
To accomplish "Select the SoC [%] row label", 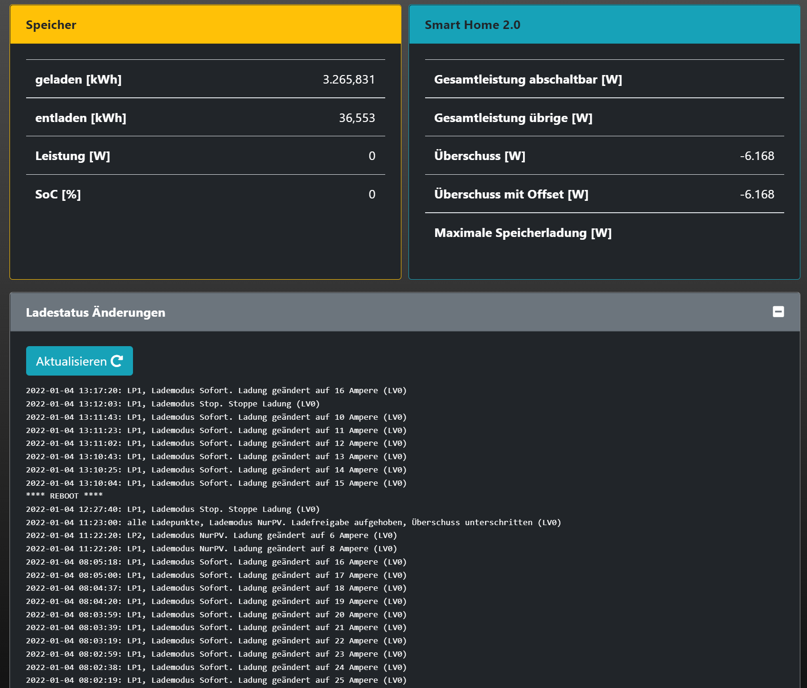I will (58, 194).
